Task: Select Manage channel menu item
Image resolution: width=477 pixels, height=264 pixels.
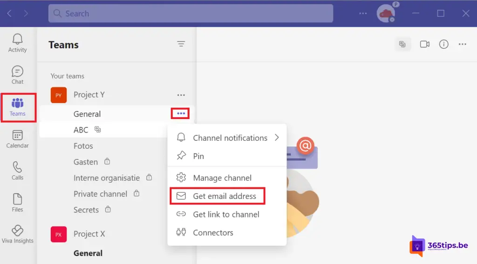Action: pos(227,178)
